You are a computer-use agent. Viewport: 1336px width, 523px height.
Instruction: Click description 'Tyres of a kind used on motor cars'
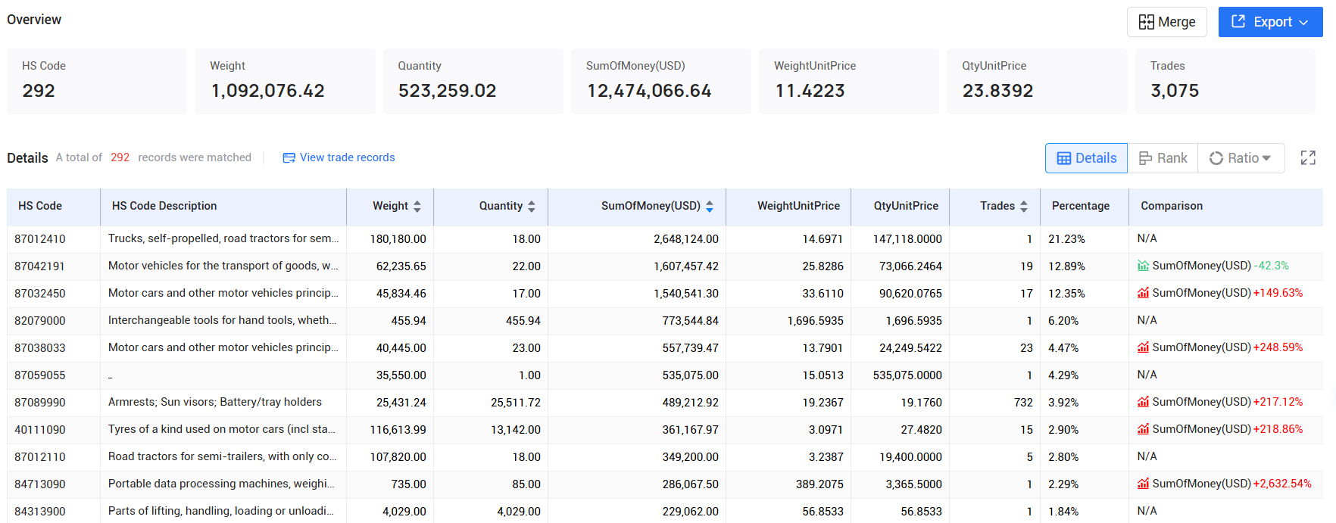click(222, 429)
